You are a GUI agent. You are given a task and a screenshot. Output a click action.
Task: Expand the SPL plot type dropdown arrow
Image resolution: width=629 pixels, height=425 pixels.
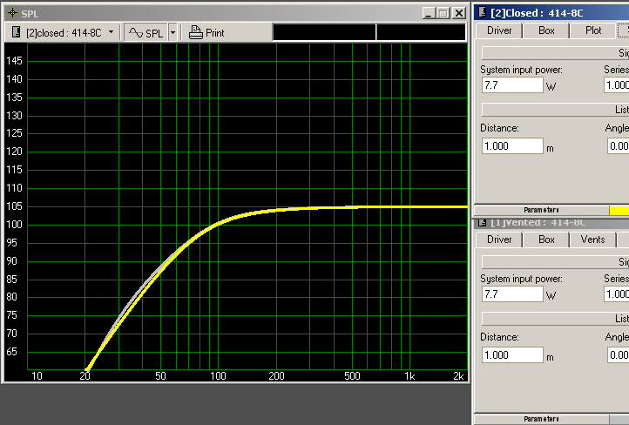172,32
